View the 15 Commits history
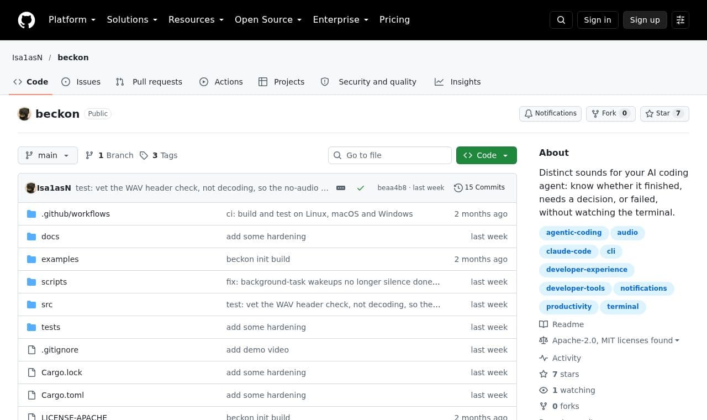 [479, 188]
